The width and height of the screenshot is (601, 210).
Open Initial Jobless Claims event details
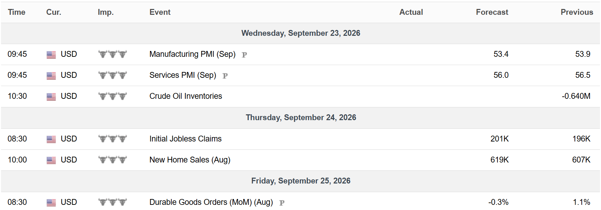(185, 139)
